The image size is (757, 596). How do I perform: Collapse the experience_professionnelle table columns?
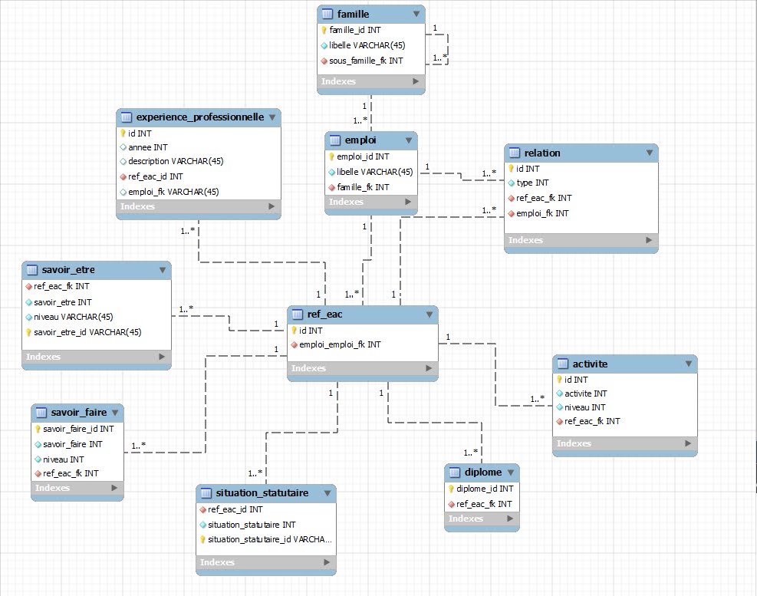[272, 117]
